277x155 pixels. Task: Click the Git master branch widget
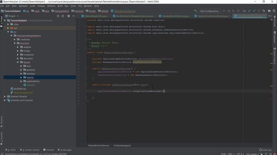pyautogui.click(x=252, y=154)
